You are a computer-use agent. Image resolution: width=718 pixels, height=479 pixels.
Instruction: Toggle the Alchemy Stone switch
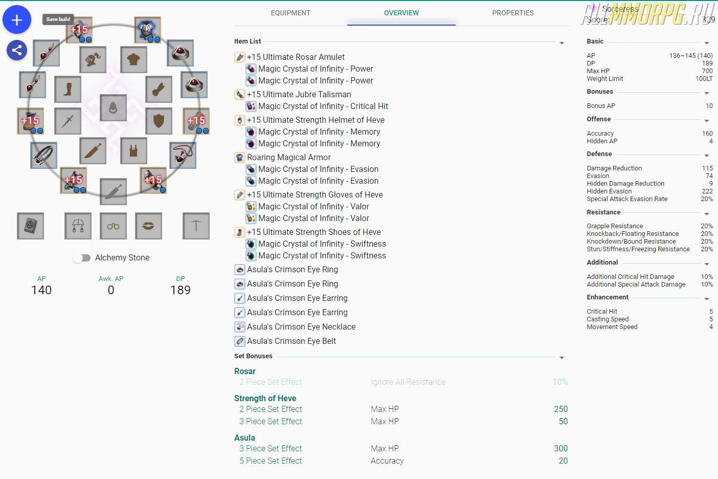tap(82, 258)
